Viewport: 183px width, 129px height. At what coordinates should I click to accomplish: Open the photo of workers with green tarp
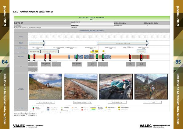click(x=116, y=82)
